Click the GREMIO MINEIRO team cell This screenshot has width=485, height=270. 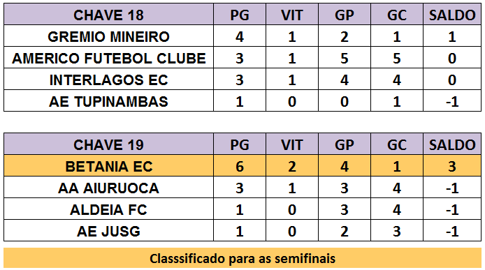click(108, 36)
